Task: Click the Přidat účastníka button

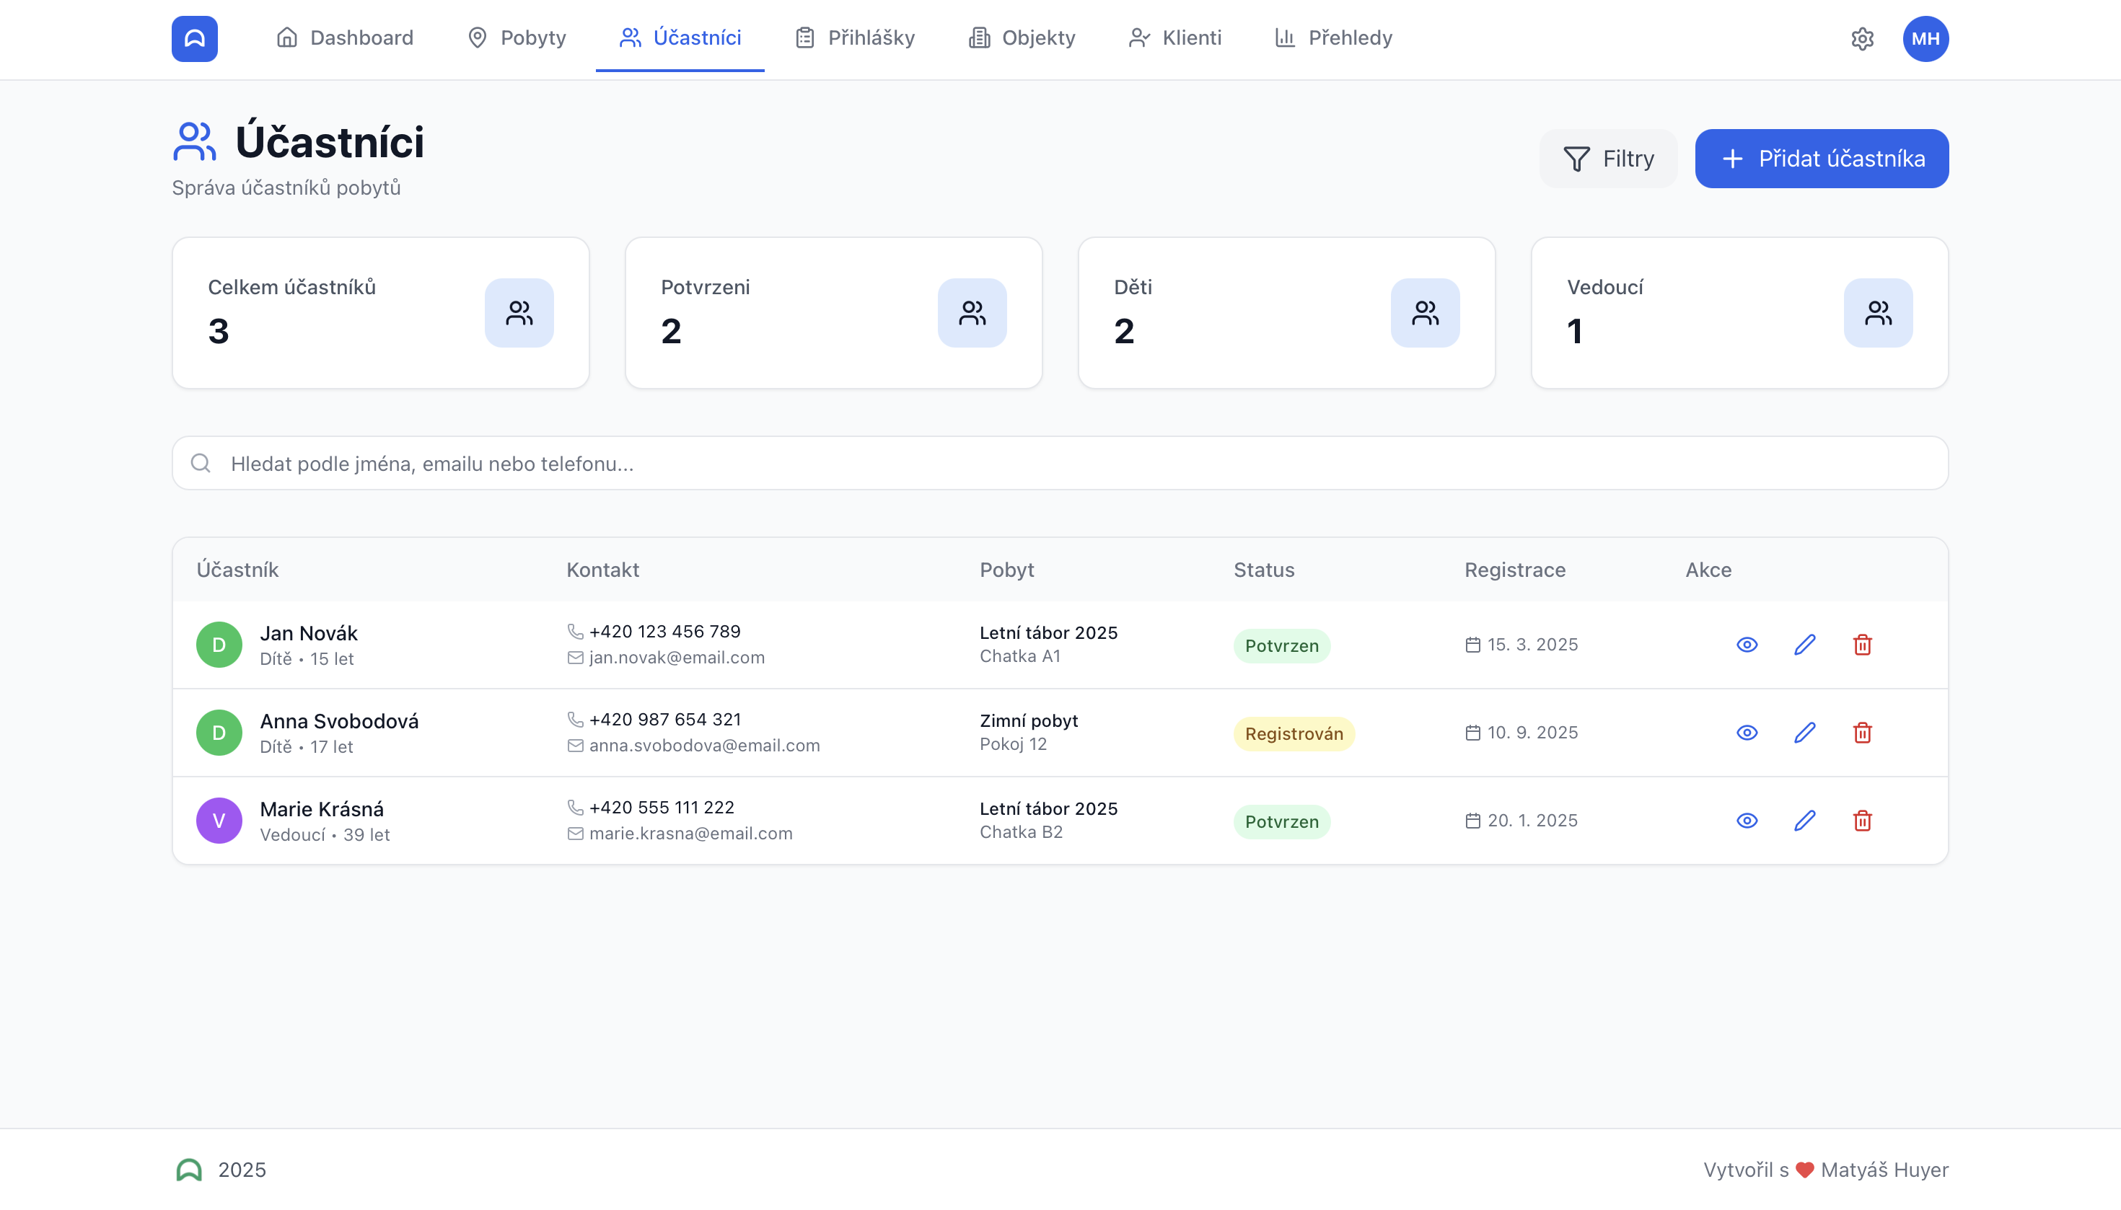Action: pyautogui.click(x=1821, y=158)
